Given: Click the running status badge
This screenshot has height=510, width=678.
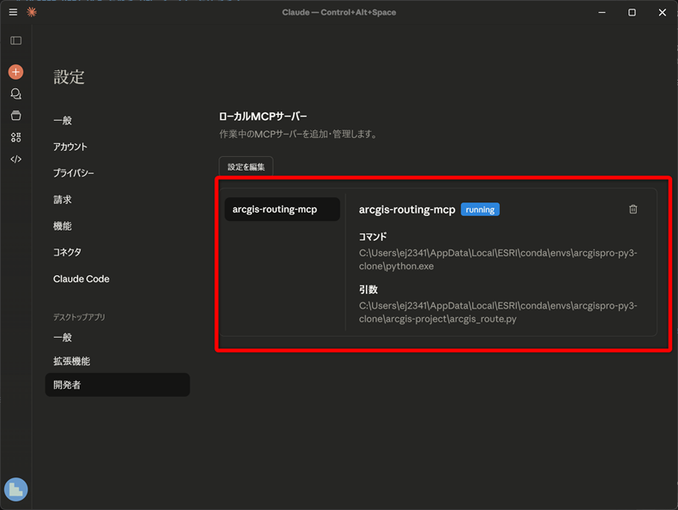Looking at the screenshot, I should pyautogui.click(x=480, y=209).
